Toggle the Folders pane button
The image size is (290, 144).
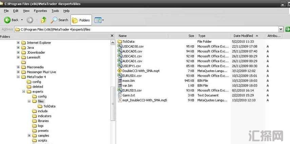(x=81, y=20)
